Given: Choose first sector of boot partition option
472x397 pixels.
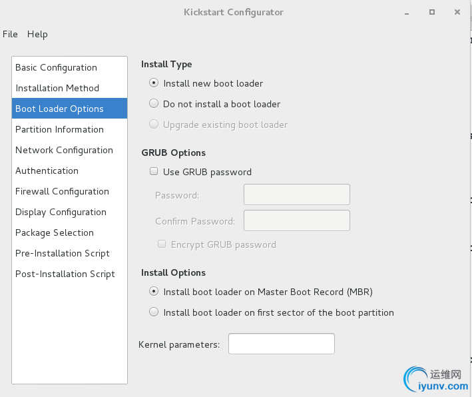Looking at the screenshot, I should coord(154,312).
